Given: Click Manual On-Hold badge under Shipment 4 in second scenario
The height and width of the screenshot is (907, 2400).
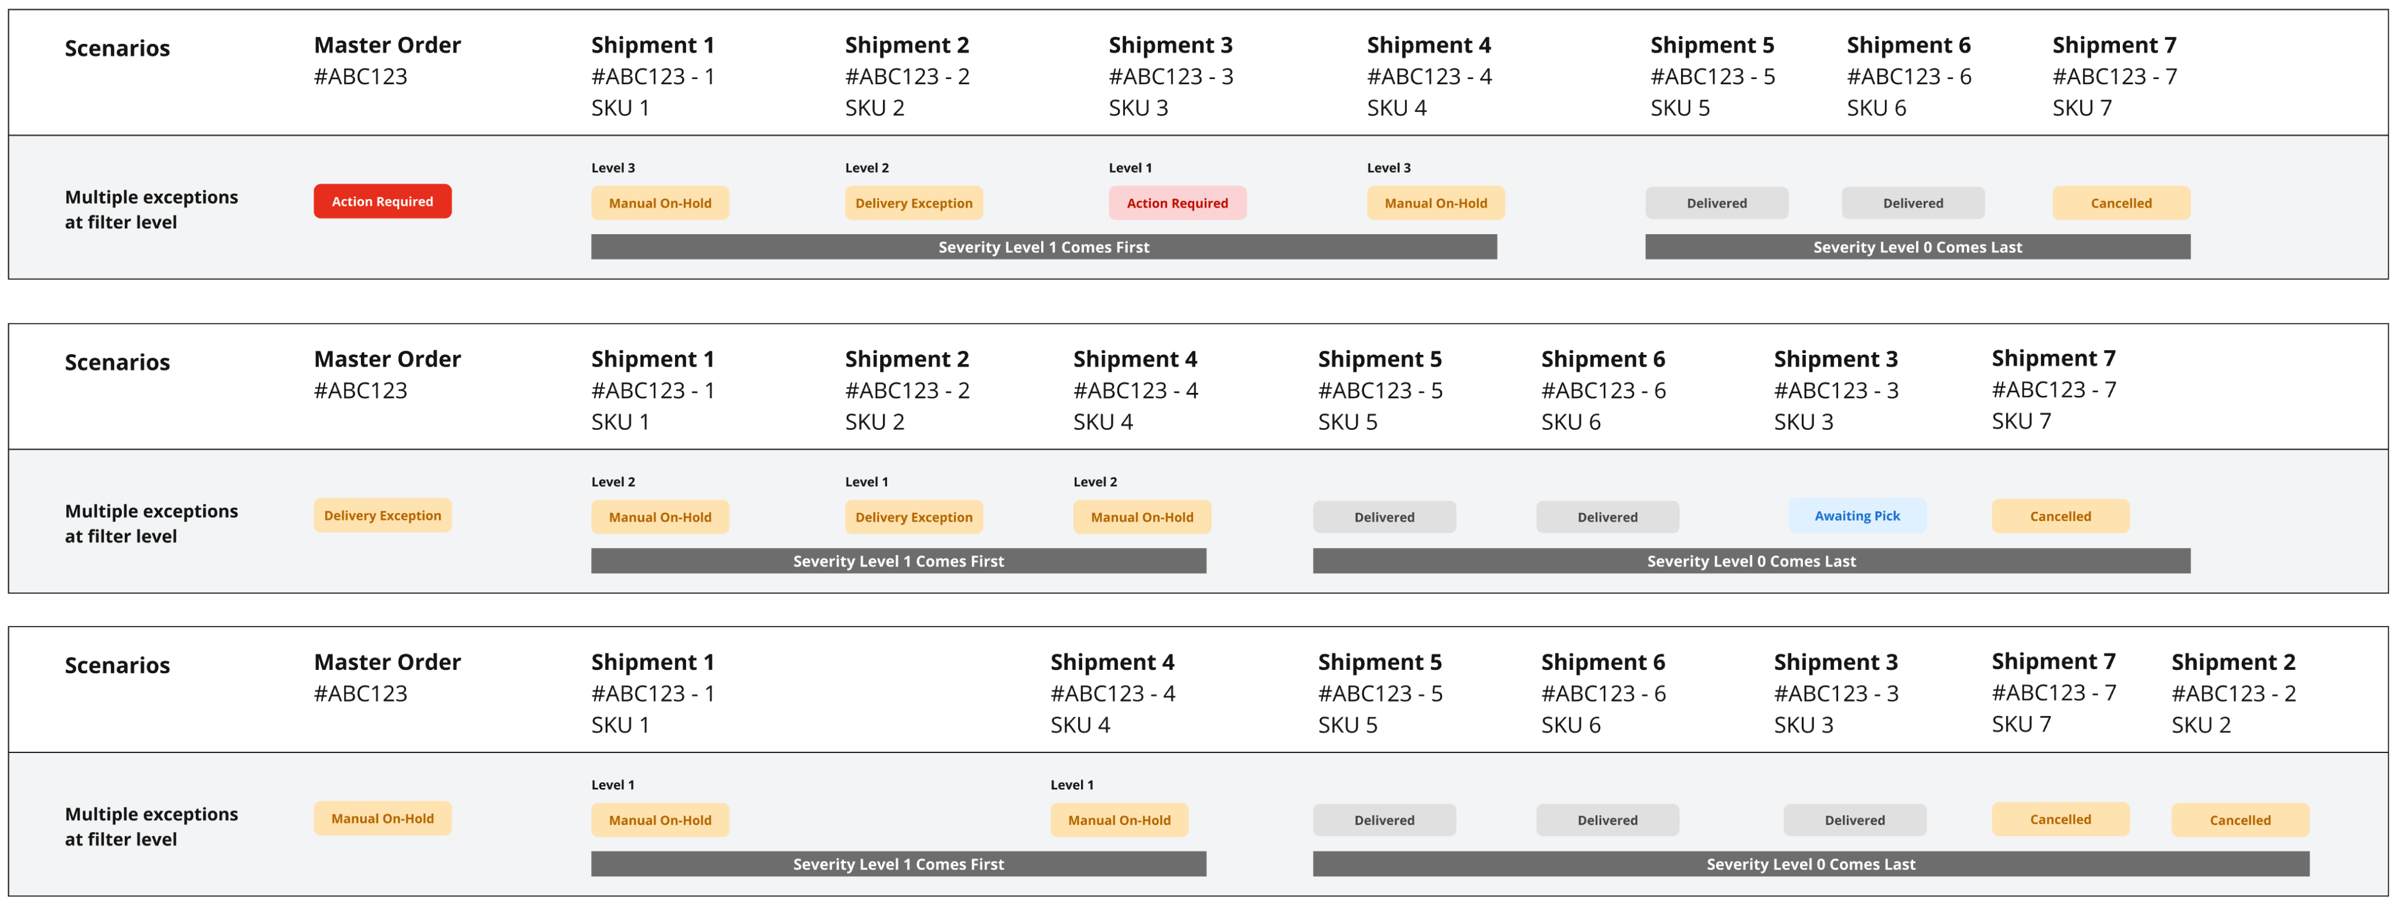Looking at the screenshot, I should pyautogui.click(x=1141, y=517).
